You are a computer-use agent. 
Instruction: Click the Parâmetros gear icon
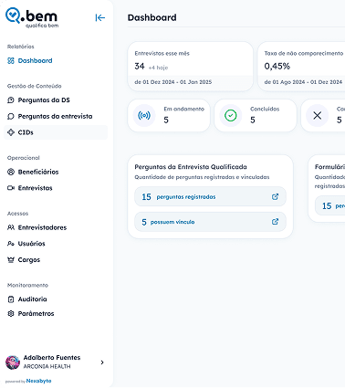pos(11,313)
